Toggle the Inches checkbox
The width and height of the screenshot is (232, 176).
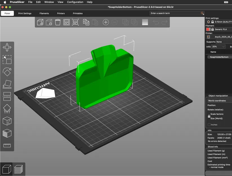tap(209, 125)
